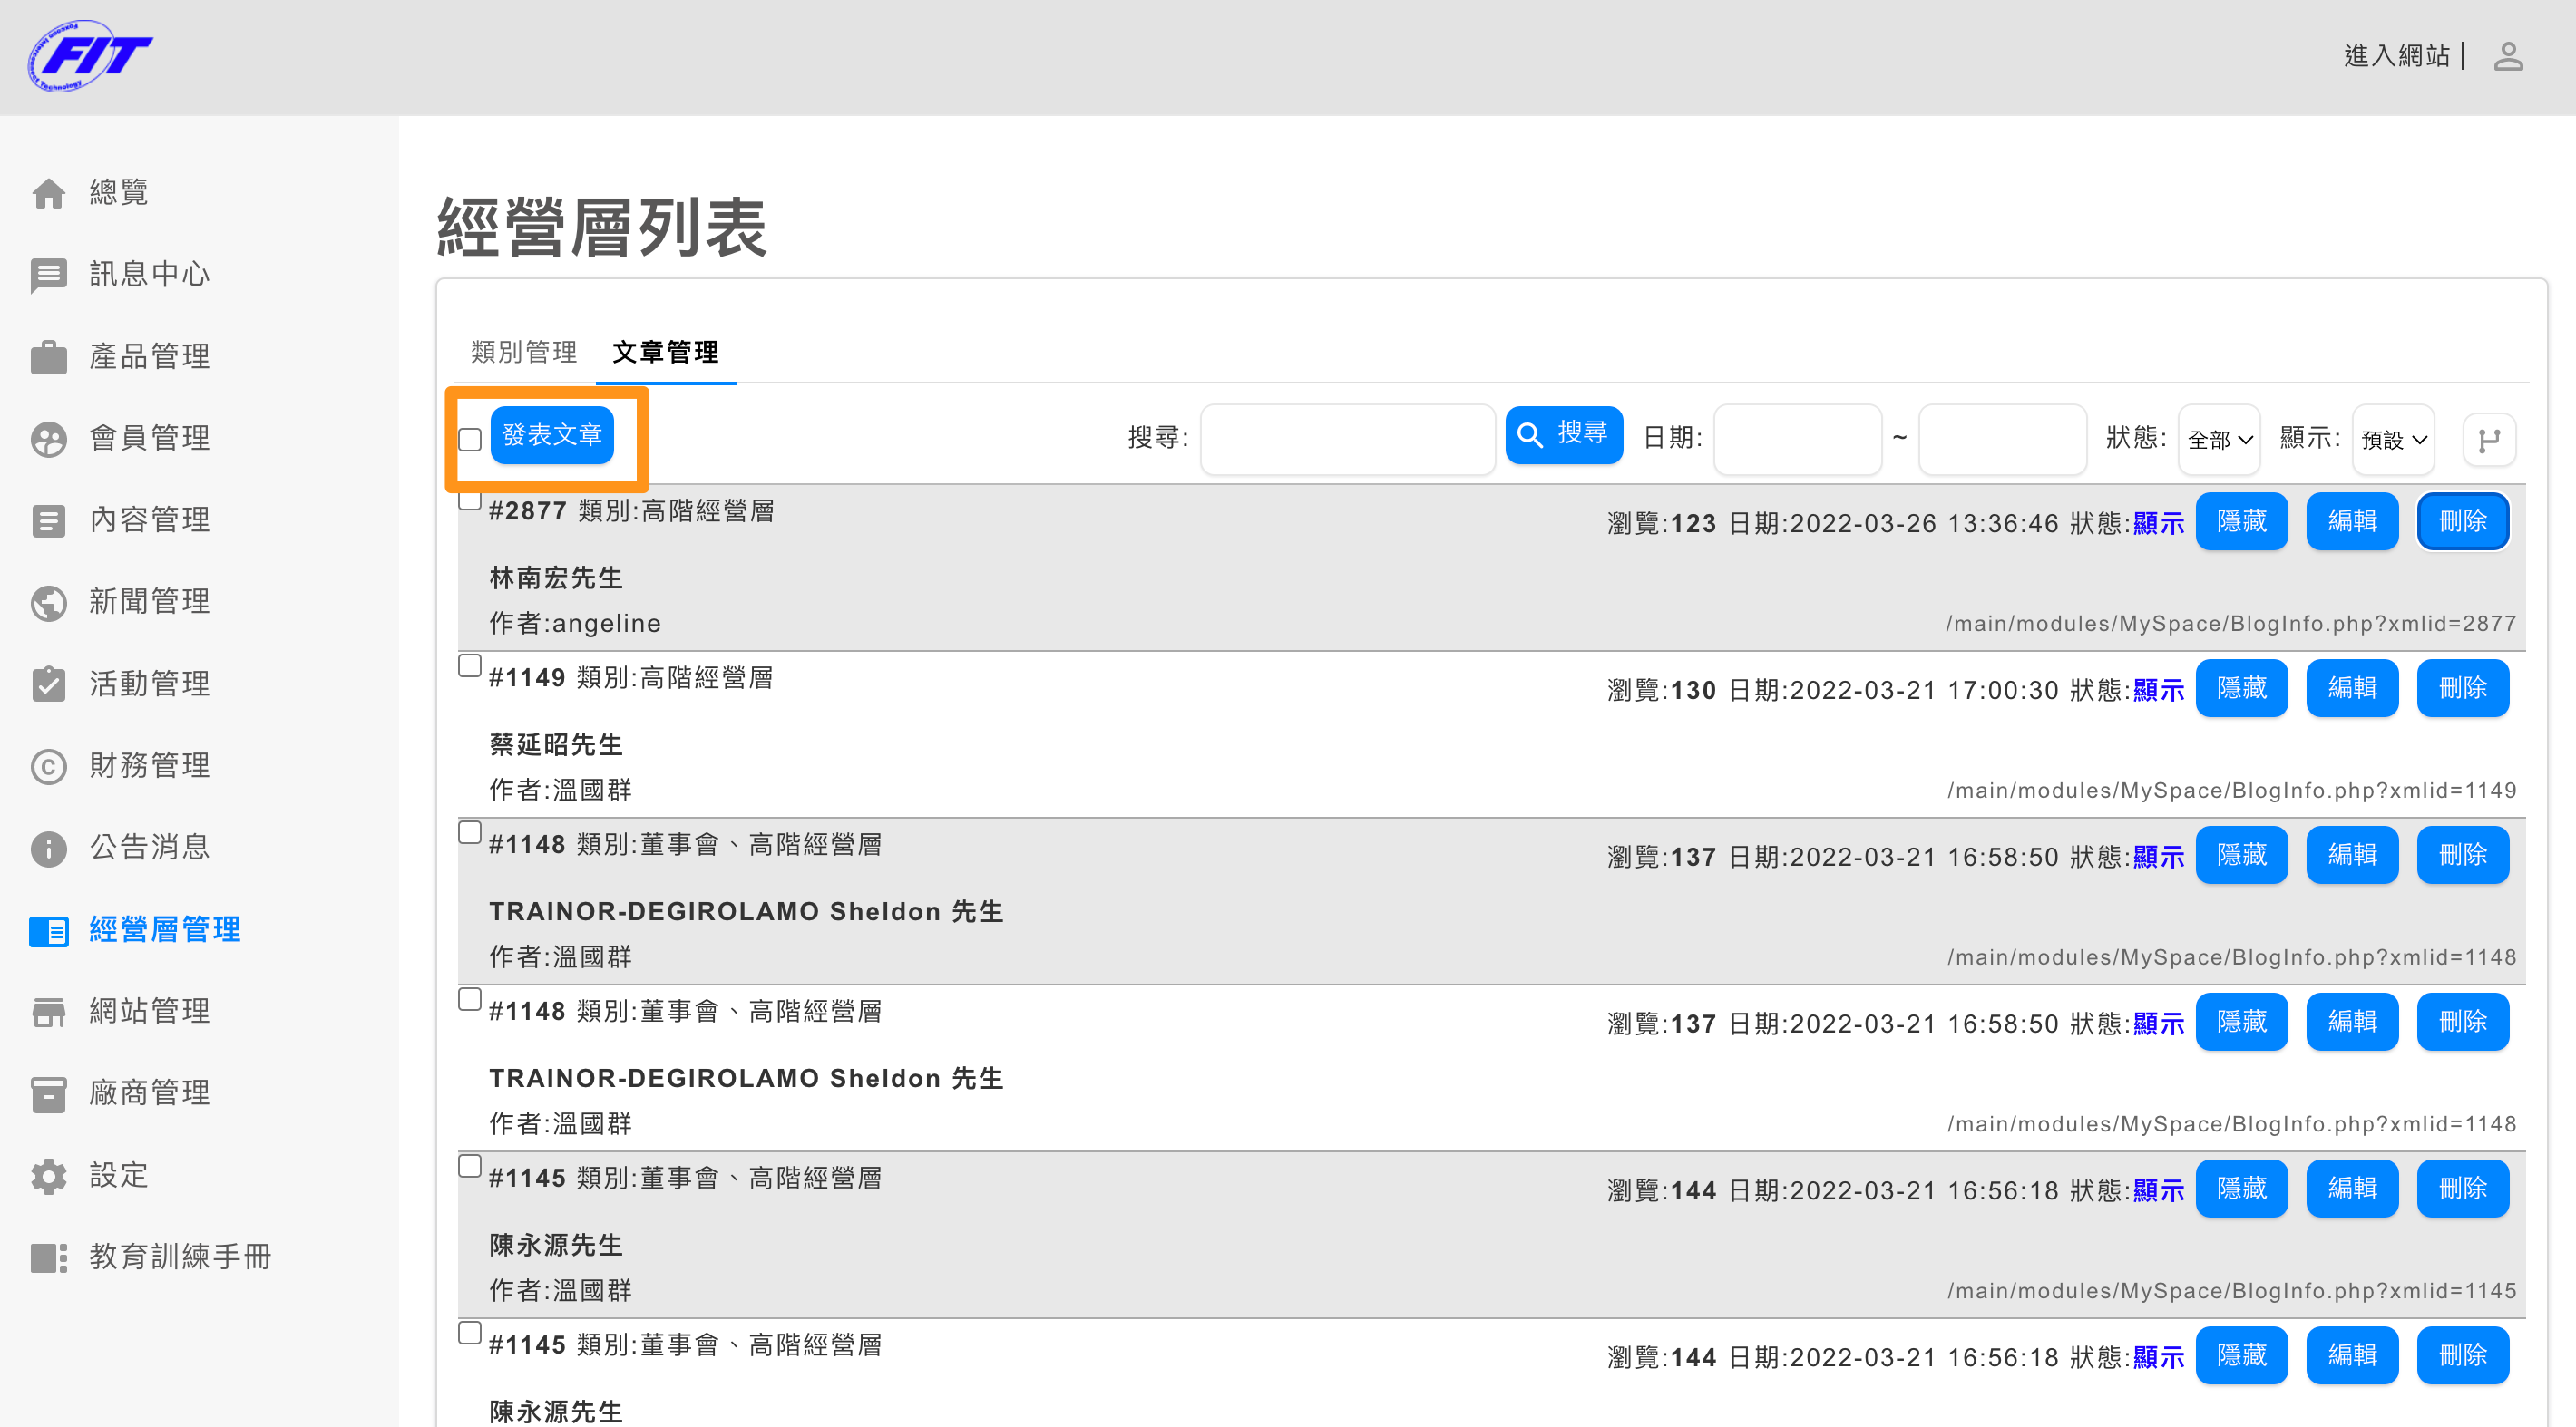
Task: Click the 顯示 status link of article #1149
Action: point(2159,691)
